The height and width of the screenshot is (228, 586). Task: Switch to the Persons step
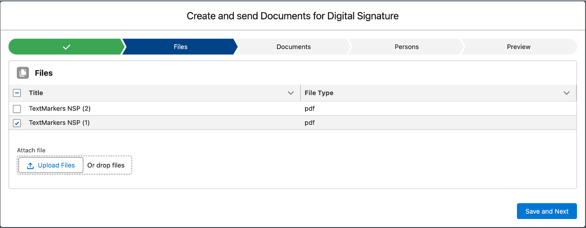pos(406,47)
